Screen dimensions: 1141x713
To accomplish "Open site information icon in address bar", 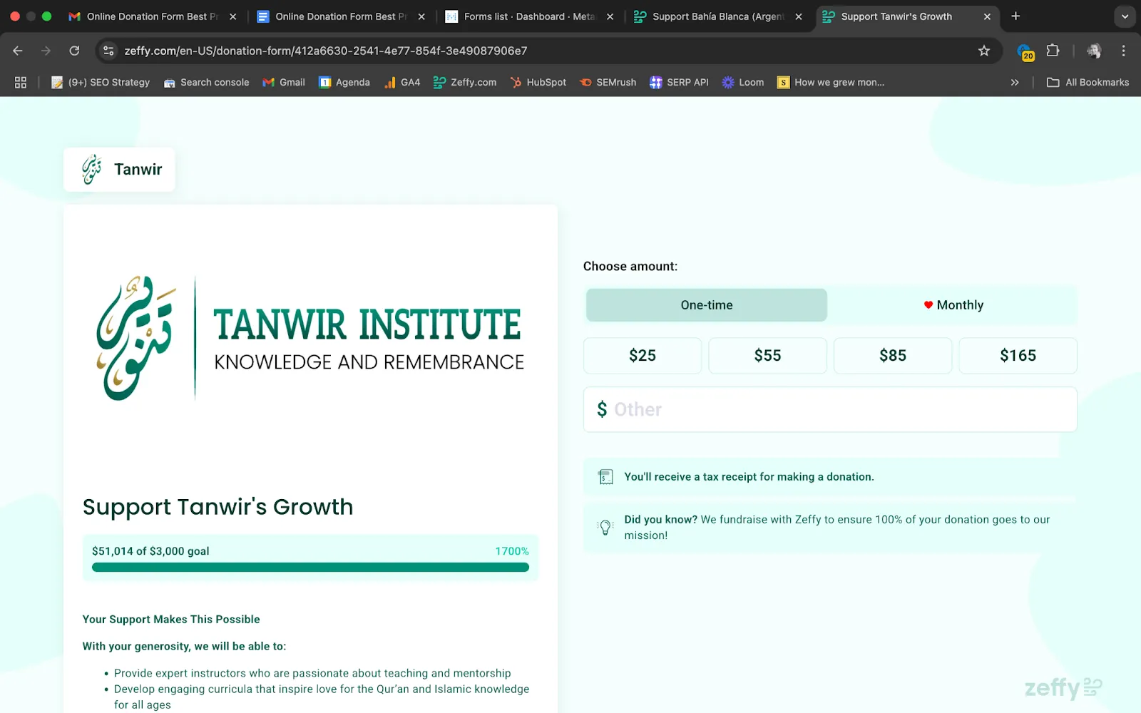I will point(108,51).
